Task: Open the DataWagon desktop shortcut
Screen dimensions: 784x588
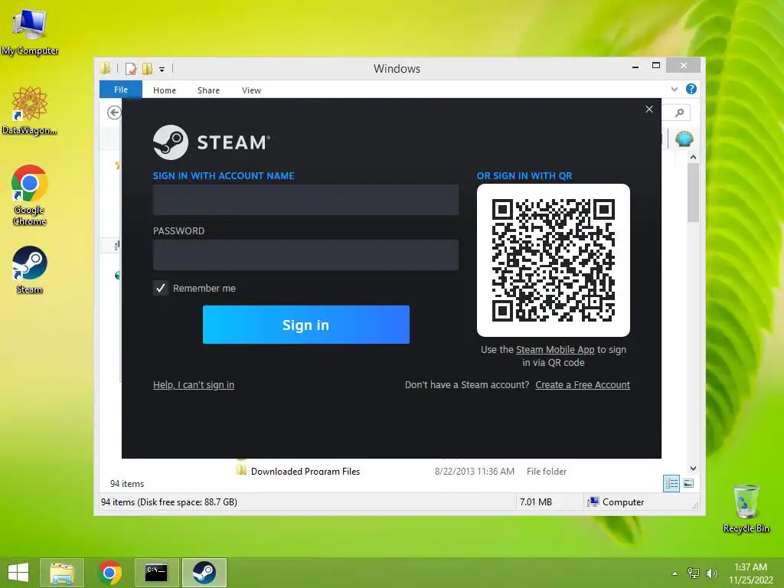Action: [29, 110]
